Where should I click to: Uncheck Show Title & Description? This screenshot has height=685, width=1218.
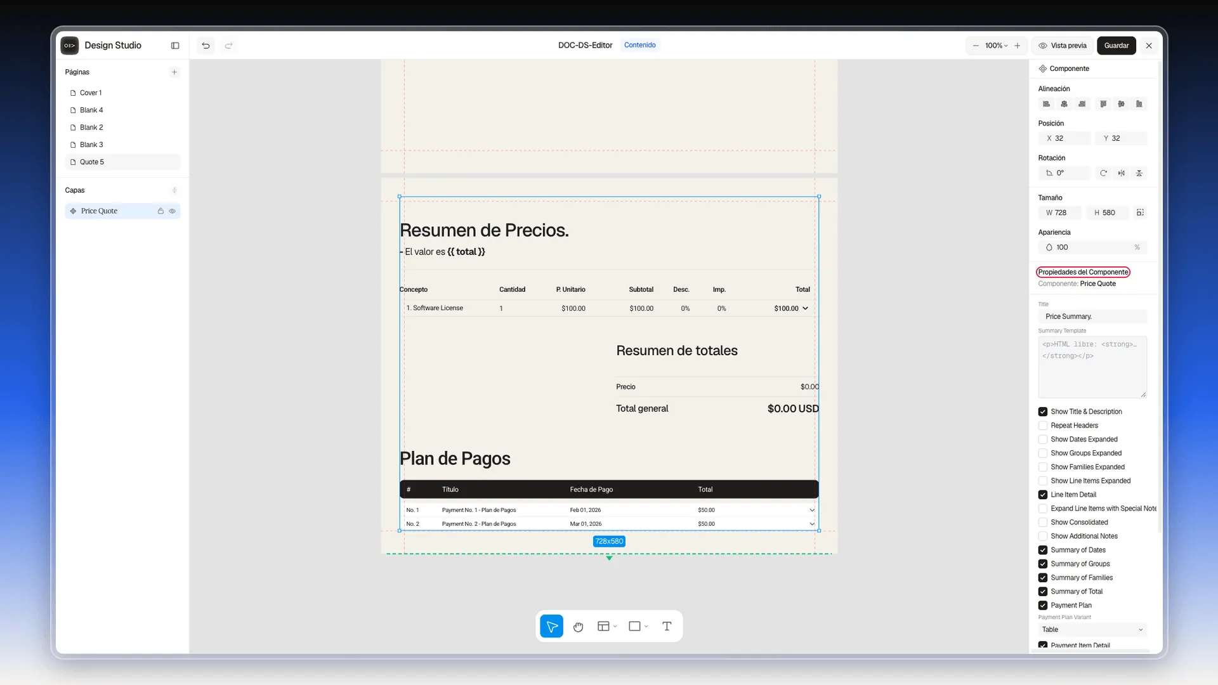point(1043,412)
